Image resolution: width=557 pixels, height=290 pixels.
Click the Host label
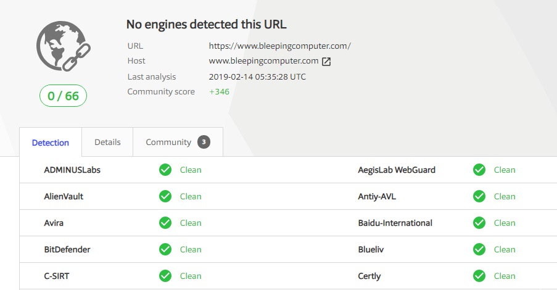[x=136, y=60]
